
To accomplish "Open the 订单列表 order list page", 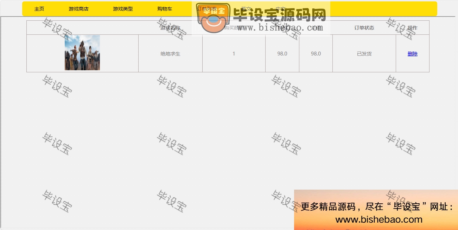I will [206, 9].
